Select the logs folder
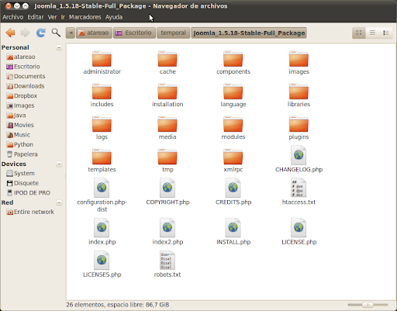 102,128
